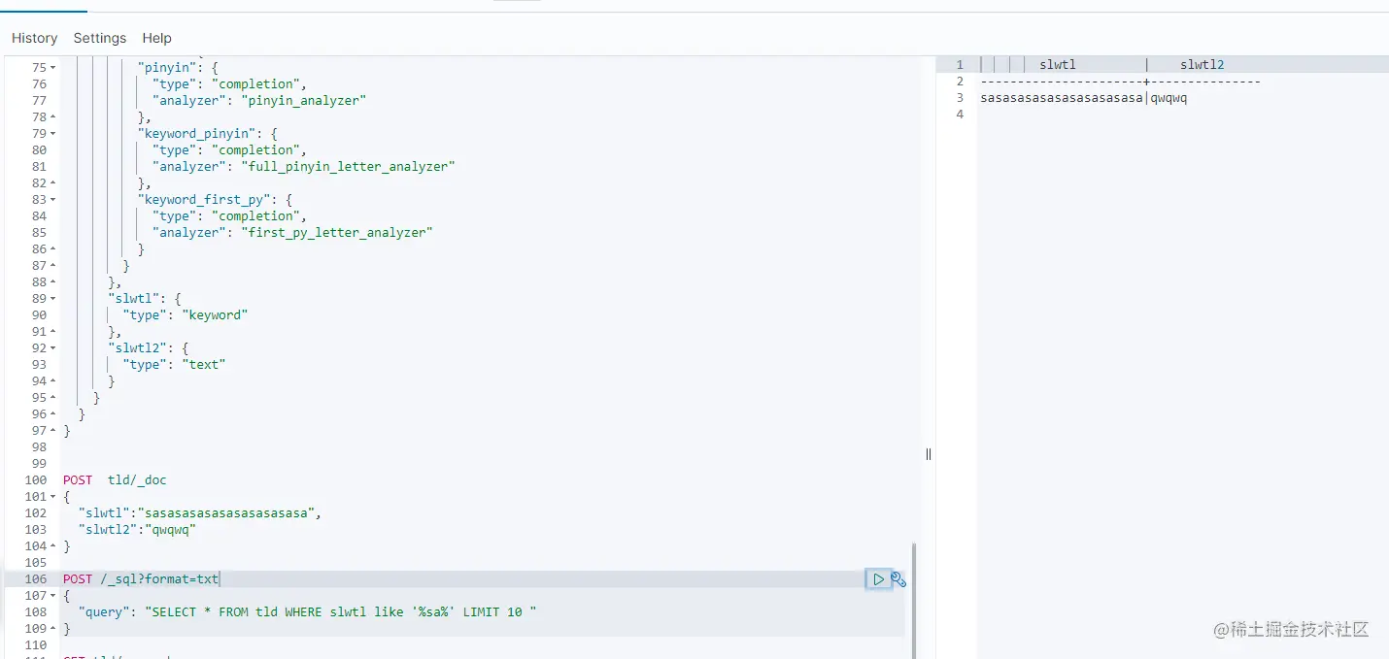Click the sasasasasasasasasasasa result in output
1389x659 pixels.
point(1062,98)
